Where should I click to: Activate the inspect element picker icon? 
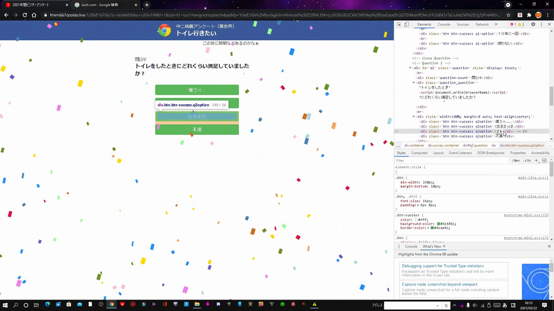coord(399,24)
